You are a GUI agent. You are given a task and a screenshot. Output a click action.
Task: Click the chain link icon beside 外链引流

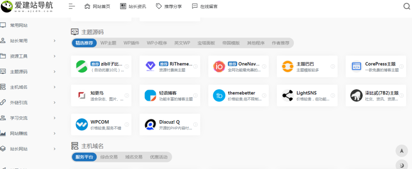(x=3, y=102)
